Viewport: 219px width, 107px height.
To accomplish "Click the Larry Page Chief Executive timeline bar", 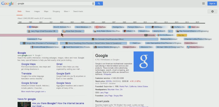I will point(43,31).
